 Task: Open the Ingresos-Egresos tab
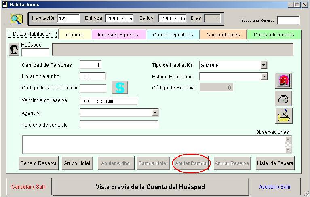click(118, 35)
